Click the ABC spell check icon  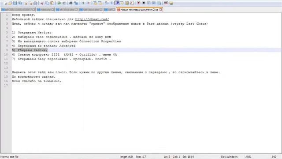[166, 3]
